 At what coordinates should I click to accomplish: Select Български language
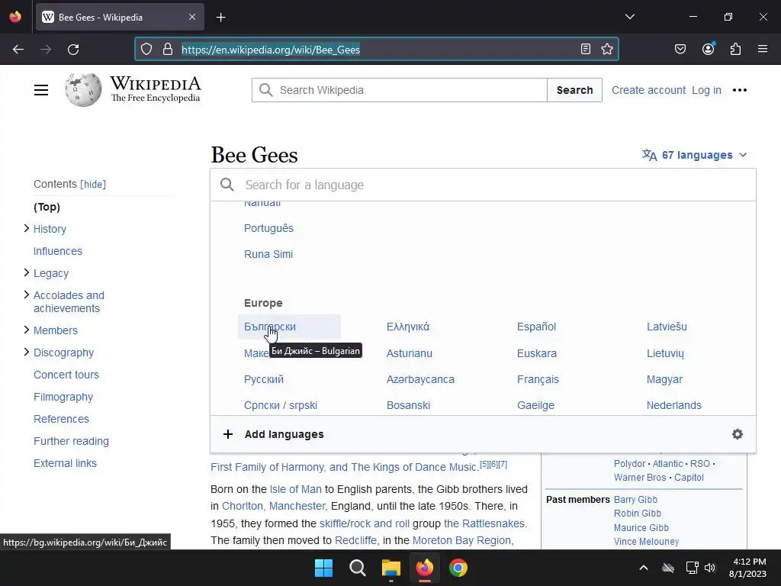(270, 327)
